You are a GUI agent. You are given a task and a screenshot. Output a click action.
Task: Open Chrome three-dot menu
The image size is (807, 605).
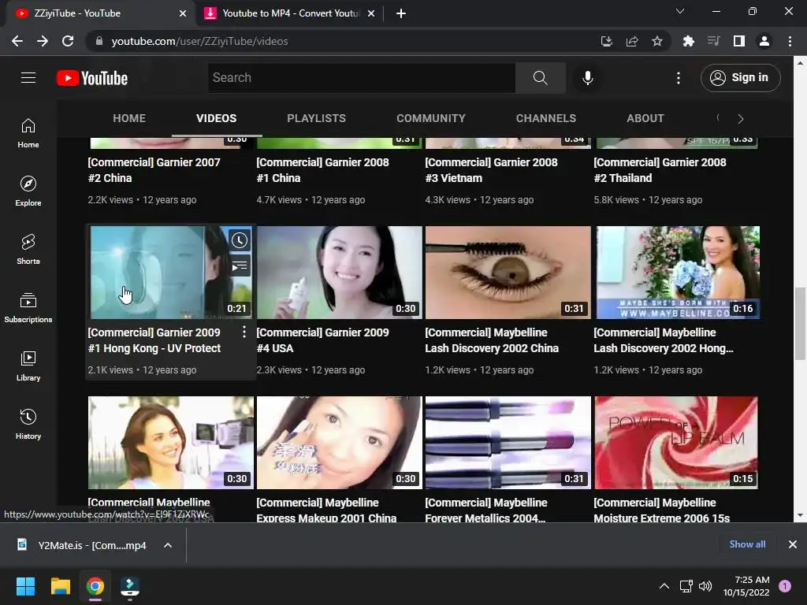(790, 41)
